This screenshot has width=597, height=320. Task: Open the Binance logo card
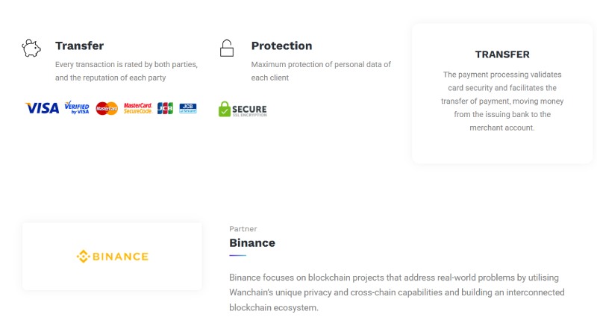pos(113,257)
